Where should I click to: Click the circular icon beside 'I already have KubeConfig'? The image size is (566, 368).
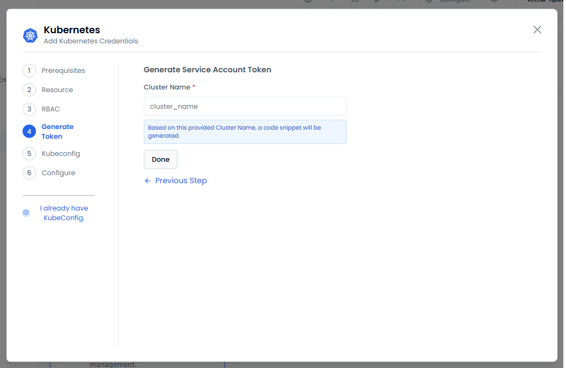26,213
